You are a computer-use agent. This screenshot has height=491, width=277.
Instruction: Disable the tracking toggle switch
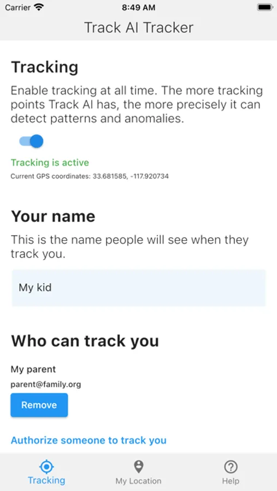[x=31, y=141]
